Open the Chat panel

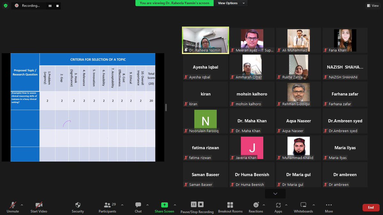pyautogui.click(x=138, y=207)
